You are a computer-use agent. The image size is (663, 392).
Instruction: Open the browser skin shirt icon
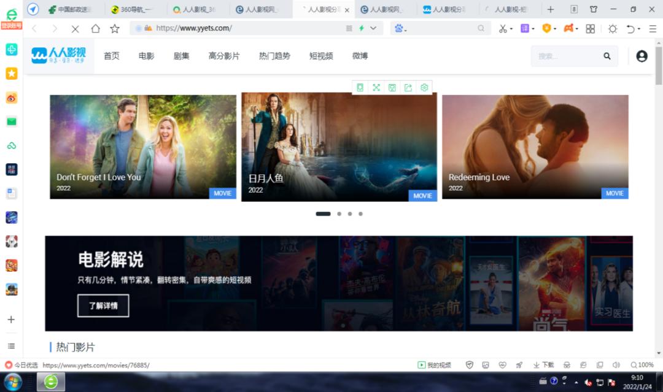click(594, 9)
